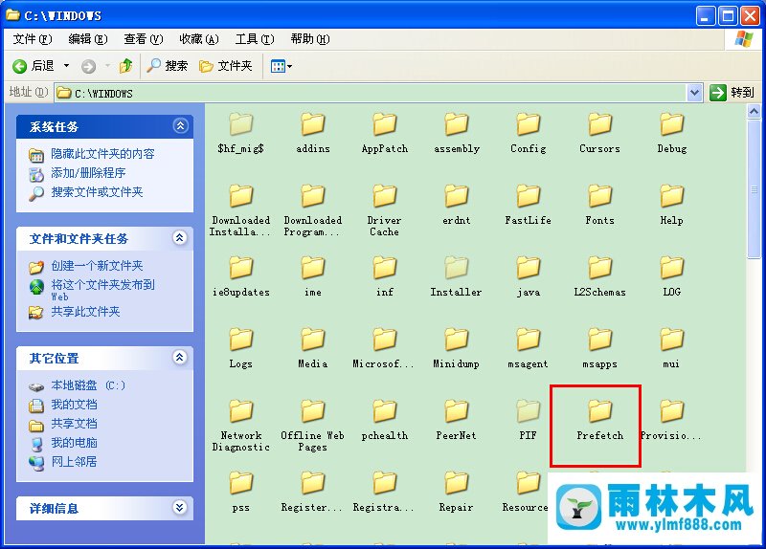Open the 收藏(A) menu
Viewport: 766px width, 549px height.
point(199,39)
